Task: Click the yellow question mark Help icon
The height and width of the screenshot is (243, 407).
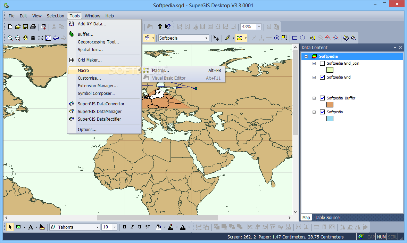Action: (x=160, y=26)
